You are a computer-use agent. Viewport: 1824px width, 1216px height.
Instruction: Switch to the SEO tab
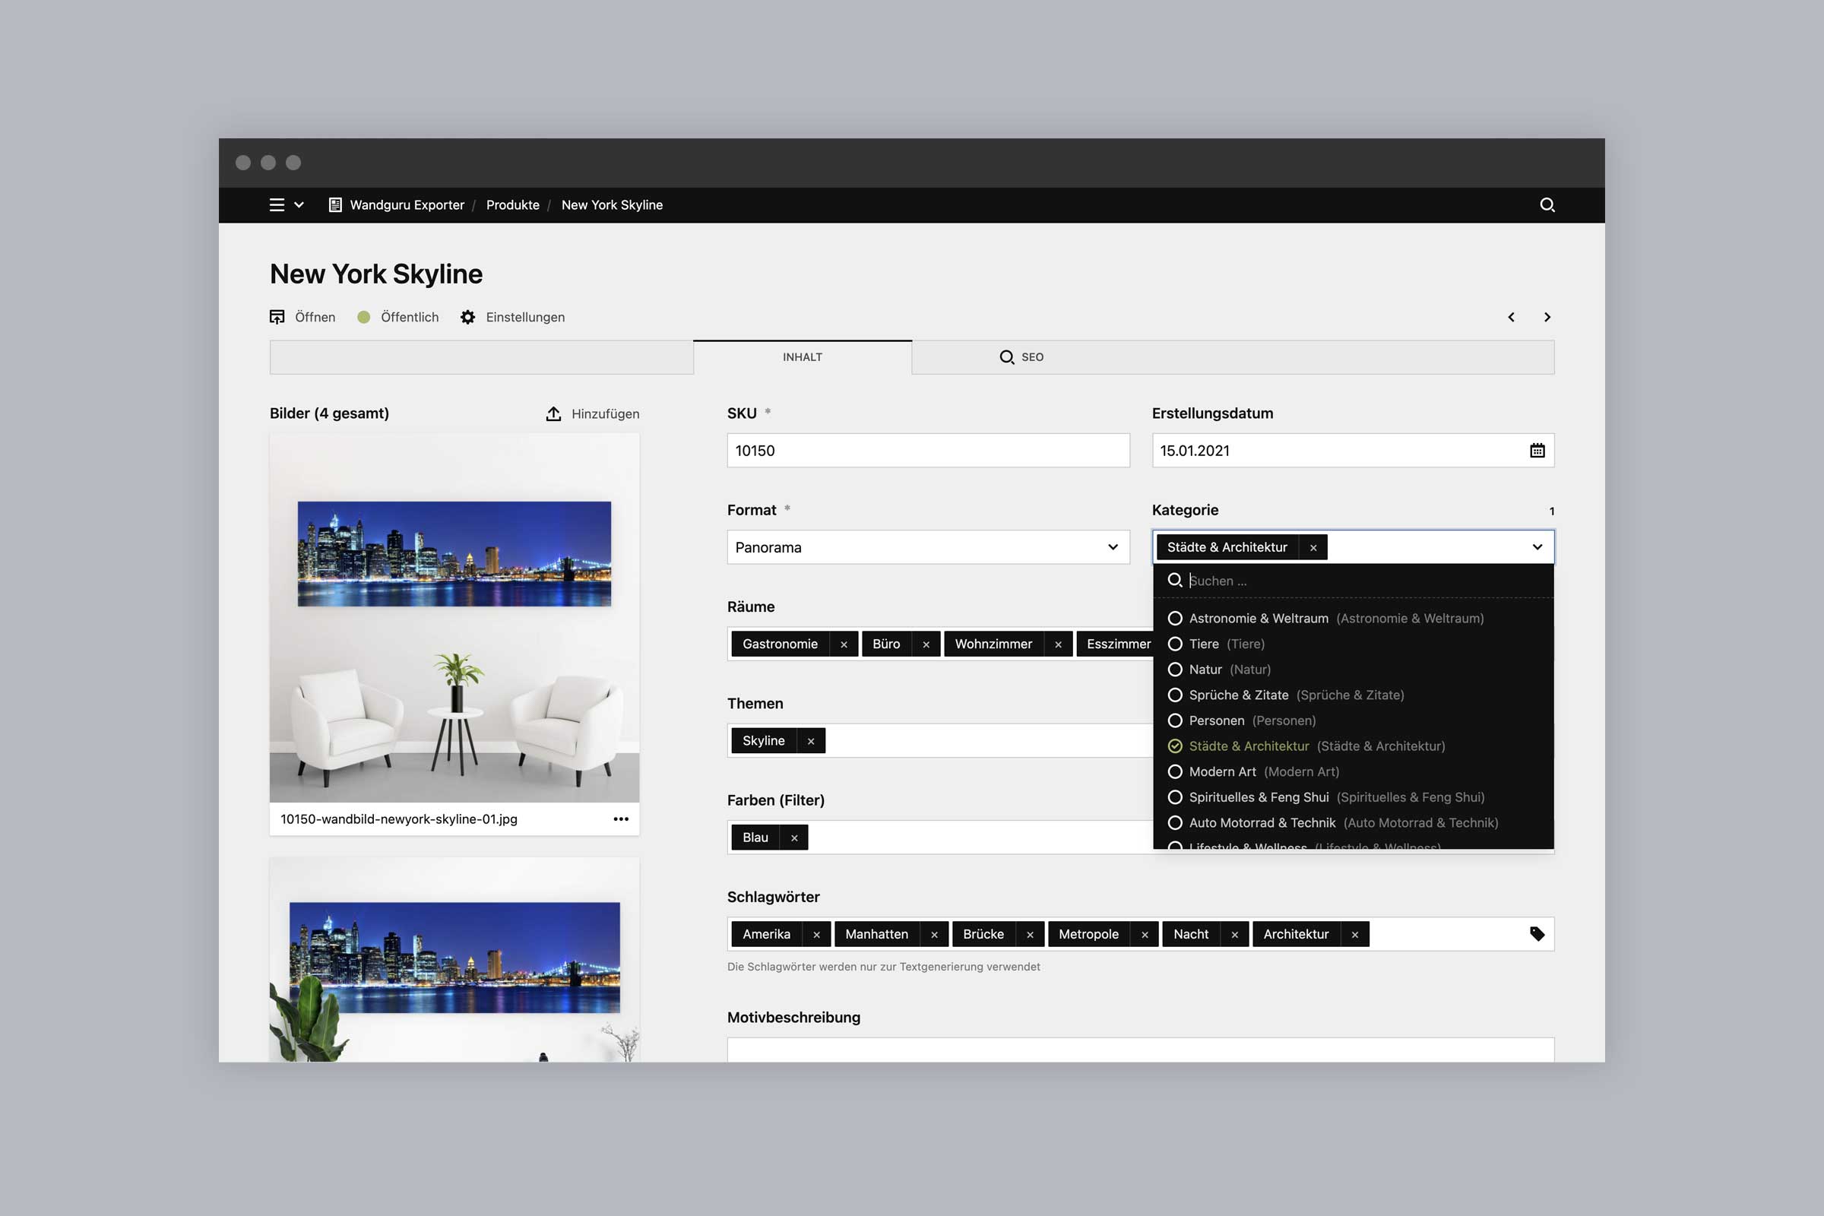click(1021, 356)
